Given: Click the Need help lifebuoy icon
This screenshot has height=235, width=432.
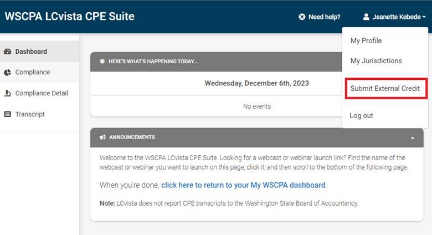Looking at the screenshot, I should [302, 17].
